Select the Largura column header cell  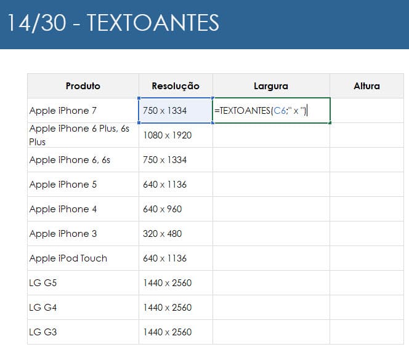point(271,86)
